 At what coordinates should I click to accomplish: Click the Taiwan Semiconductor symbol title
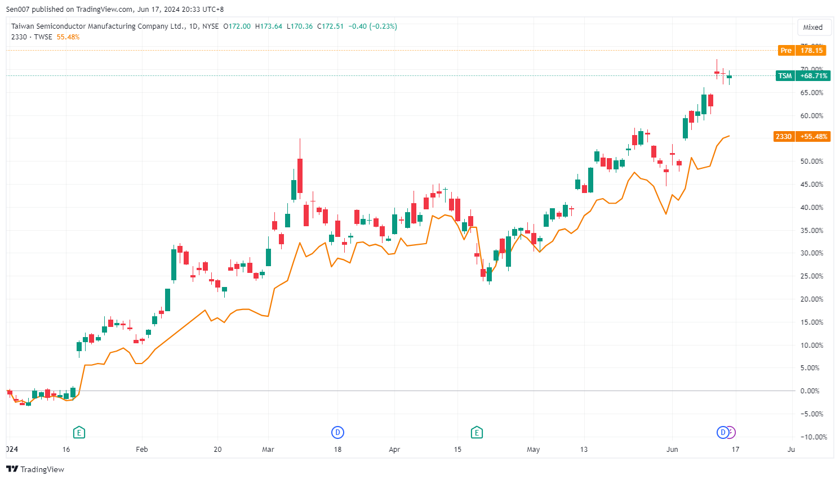click(x=97, y=26)
